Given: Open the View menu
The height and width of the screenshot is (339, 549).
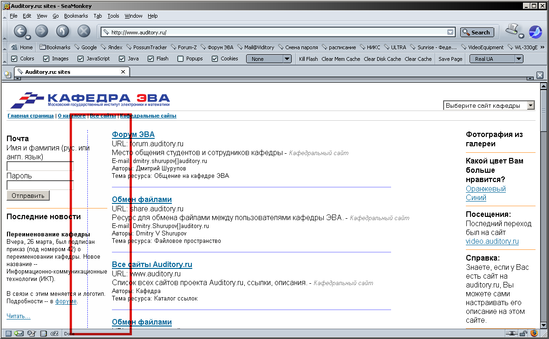Looking at the screenshot, I should [x=42, y=16].
